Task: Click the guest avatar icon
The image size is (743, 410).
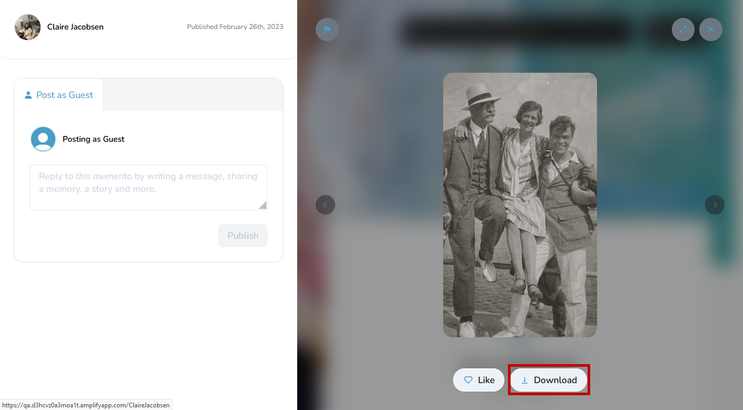Action: [x=43, y=139]
